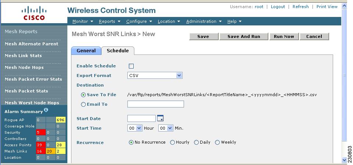The image size is (353, 165).
Task: Select Daily recurrence radio button
Action: click(x=196, y=143)
